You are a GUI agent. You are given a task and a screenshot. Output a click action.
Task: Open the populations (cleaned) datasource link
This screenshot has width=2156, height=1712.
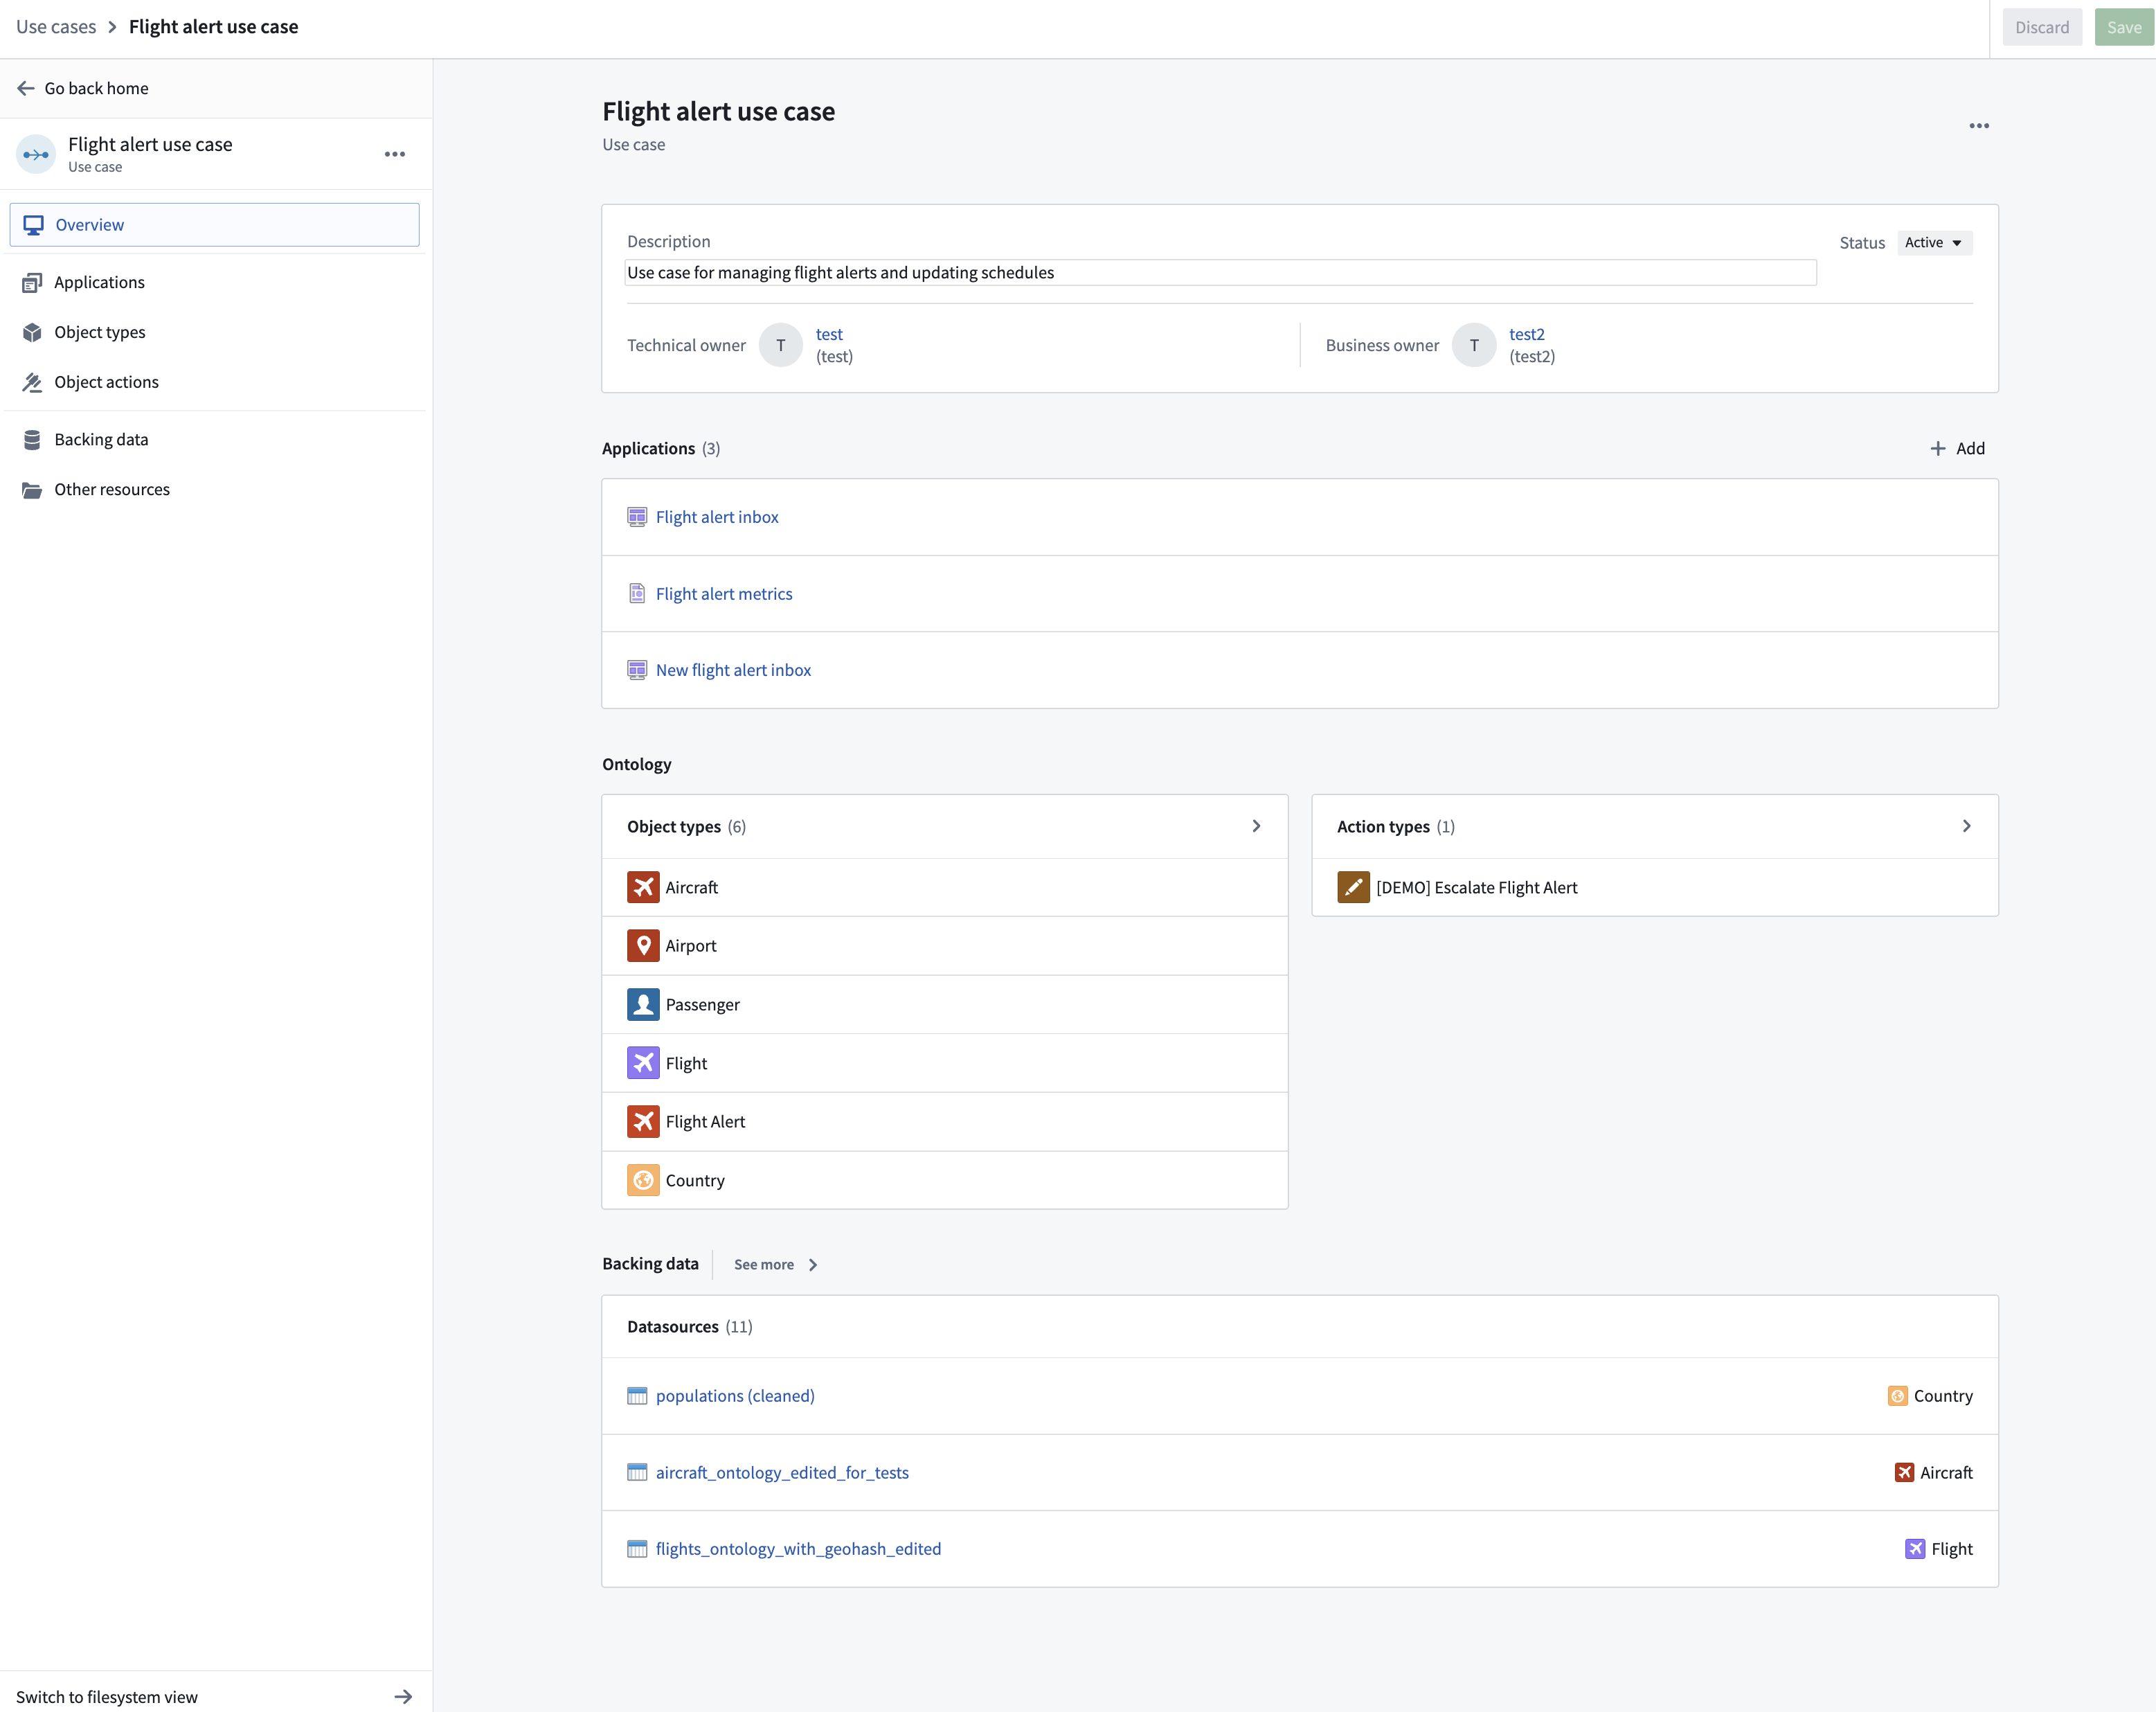[735, 1396]
